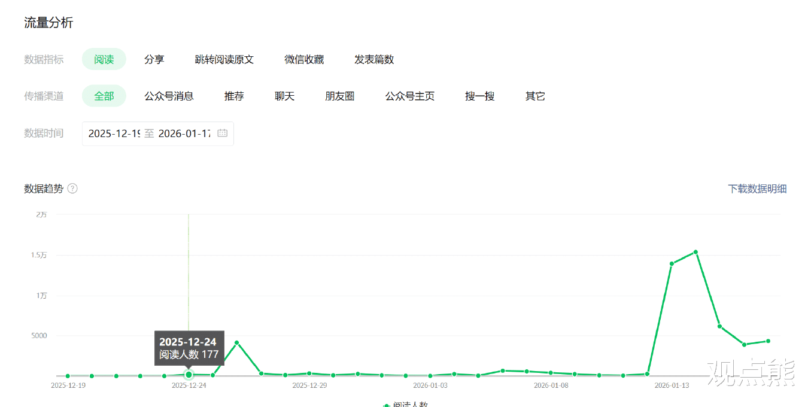This screenshot has height=407, width=811.
Task: Click the highlighted 2025-12-24 data point
Action: [x=189, y=375]
